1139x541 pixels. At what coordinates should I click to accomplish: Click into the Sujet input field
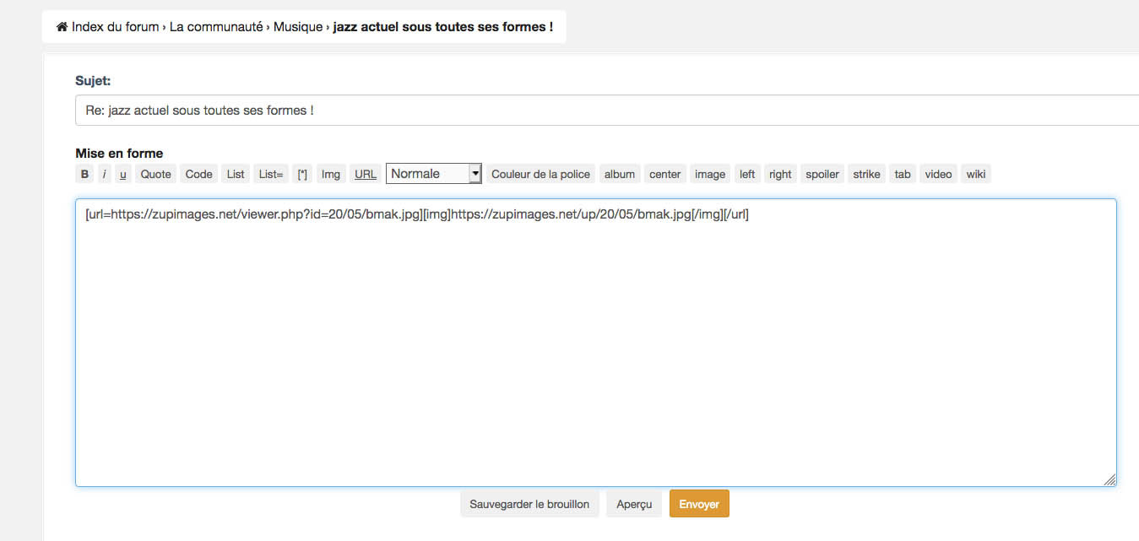pos(607,111)
